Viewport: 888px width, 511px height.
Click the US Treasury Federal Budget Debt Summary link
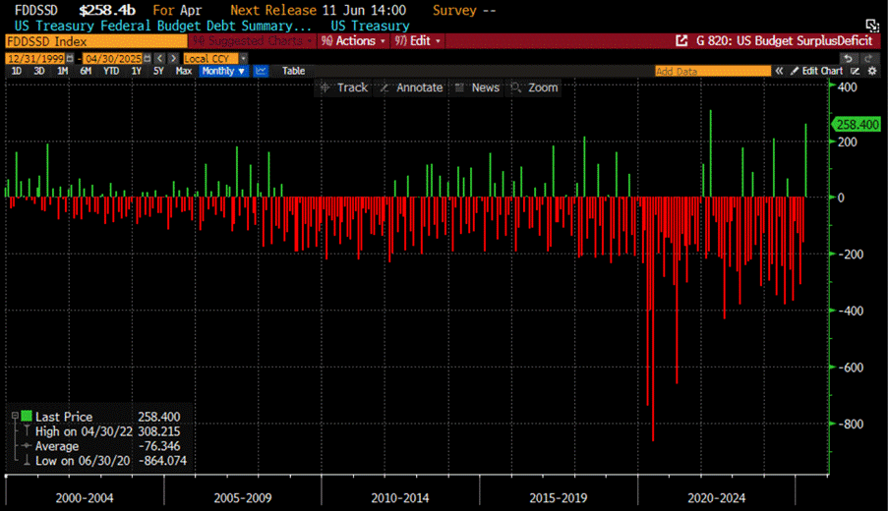162,26
